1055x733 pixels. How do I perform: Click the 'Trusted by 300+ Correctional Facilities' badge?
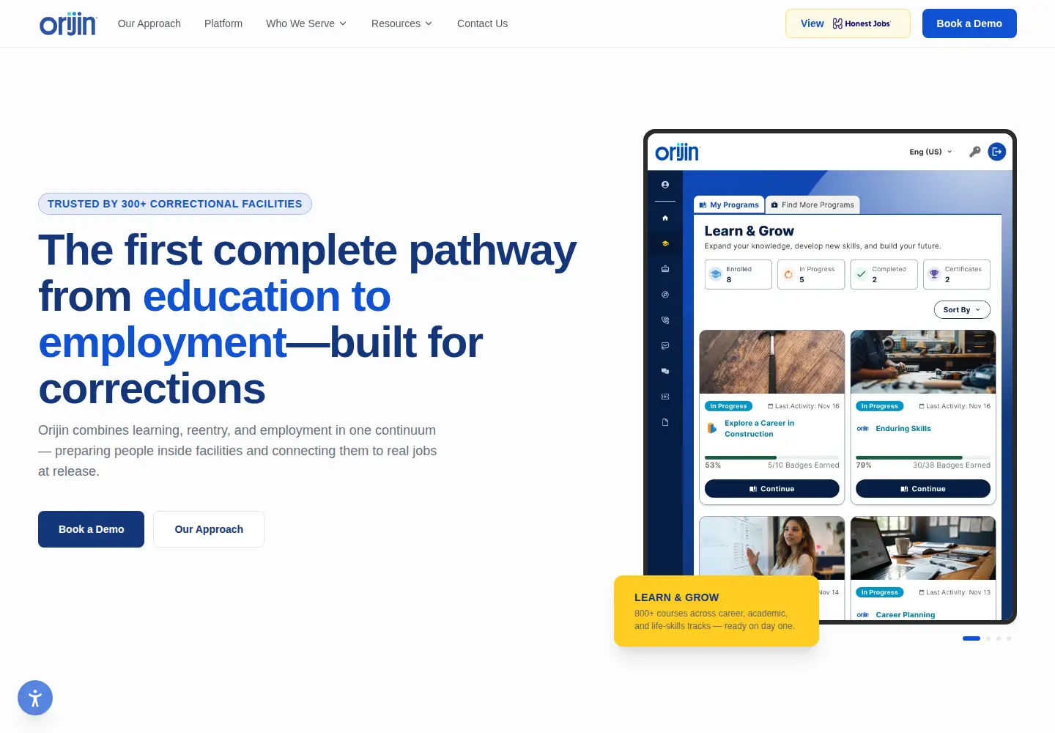(175, 204)
